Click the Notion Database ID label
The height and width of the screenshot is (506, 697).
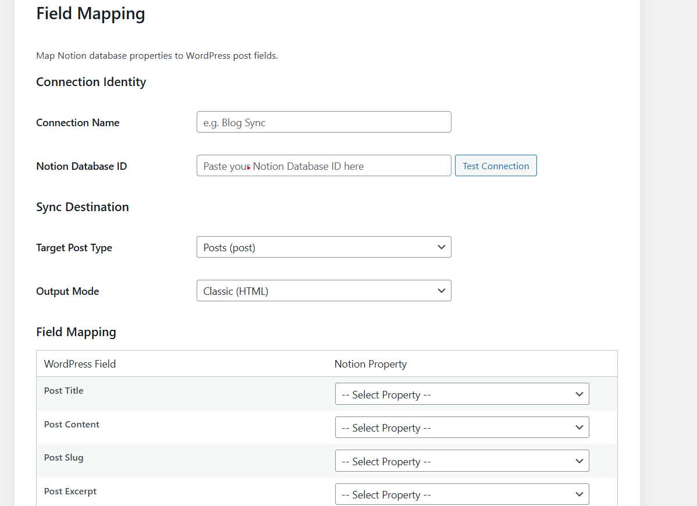tap(81, 166)
